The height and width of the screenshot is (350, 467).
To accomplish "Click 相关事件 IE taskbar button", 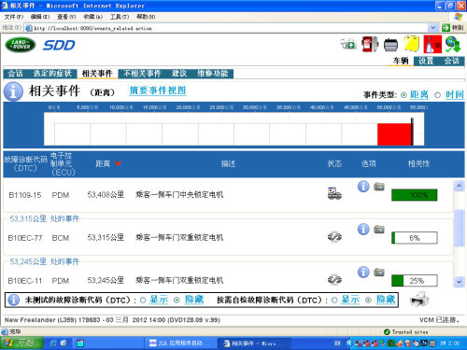I will (x=254, y=343).
